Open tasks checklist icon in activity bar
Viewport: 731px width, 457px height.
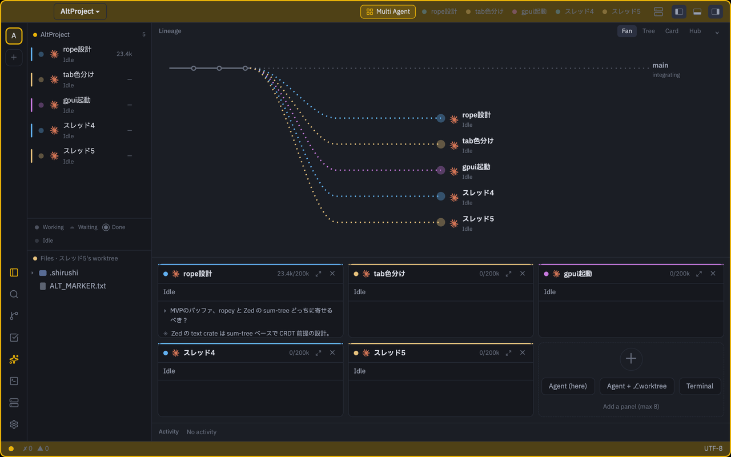[x=14, y=338]
